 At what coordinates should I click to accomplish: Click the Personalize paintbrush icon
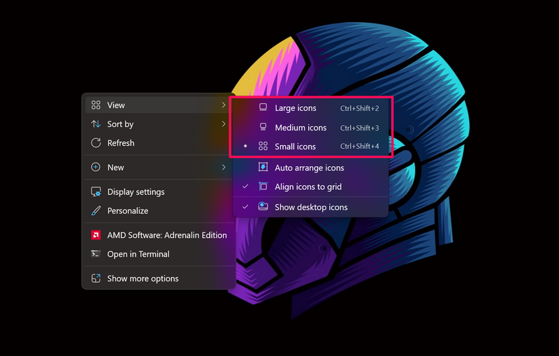pyautogui.click(x=96, y=211)
